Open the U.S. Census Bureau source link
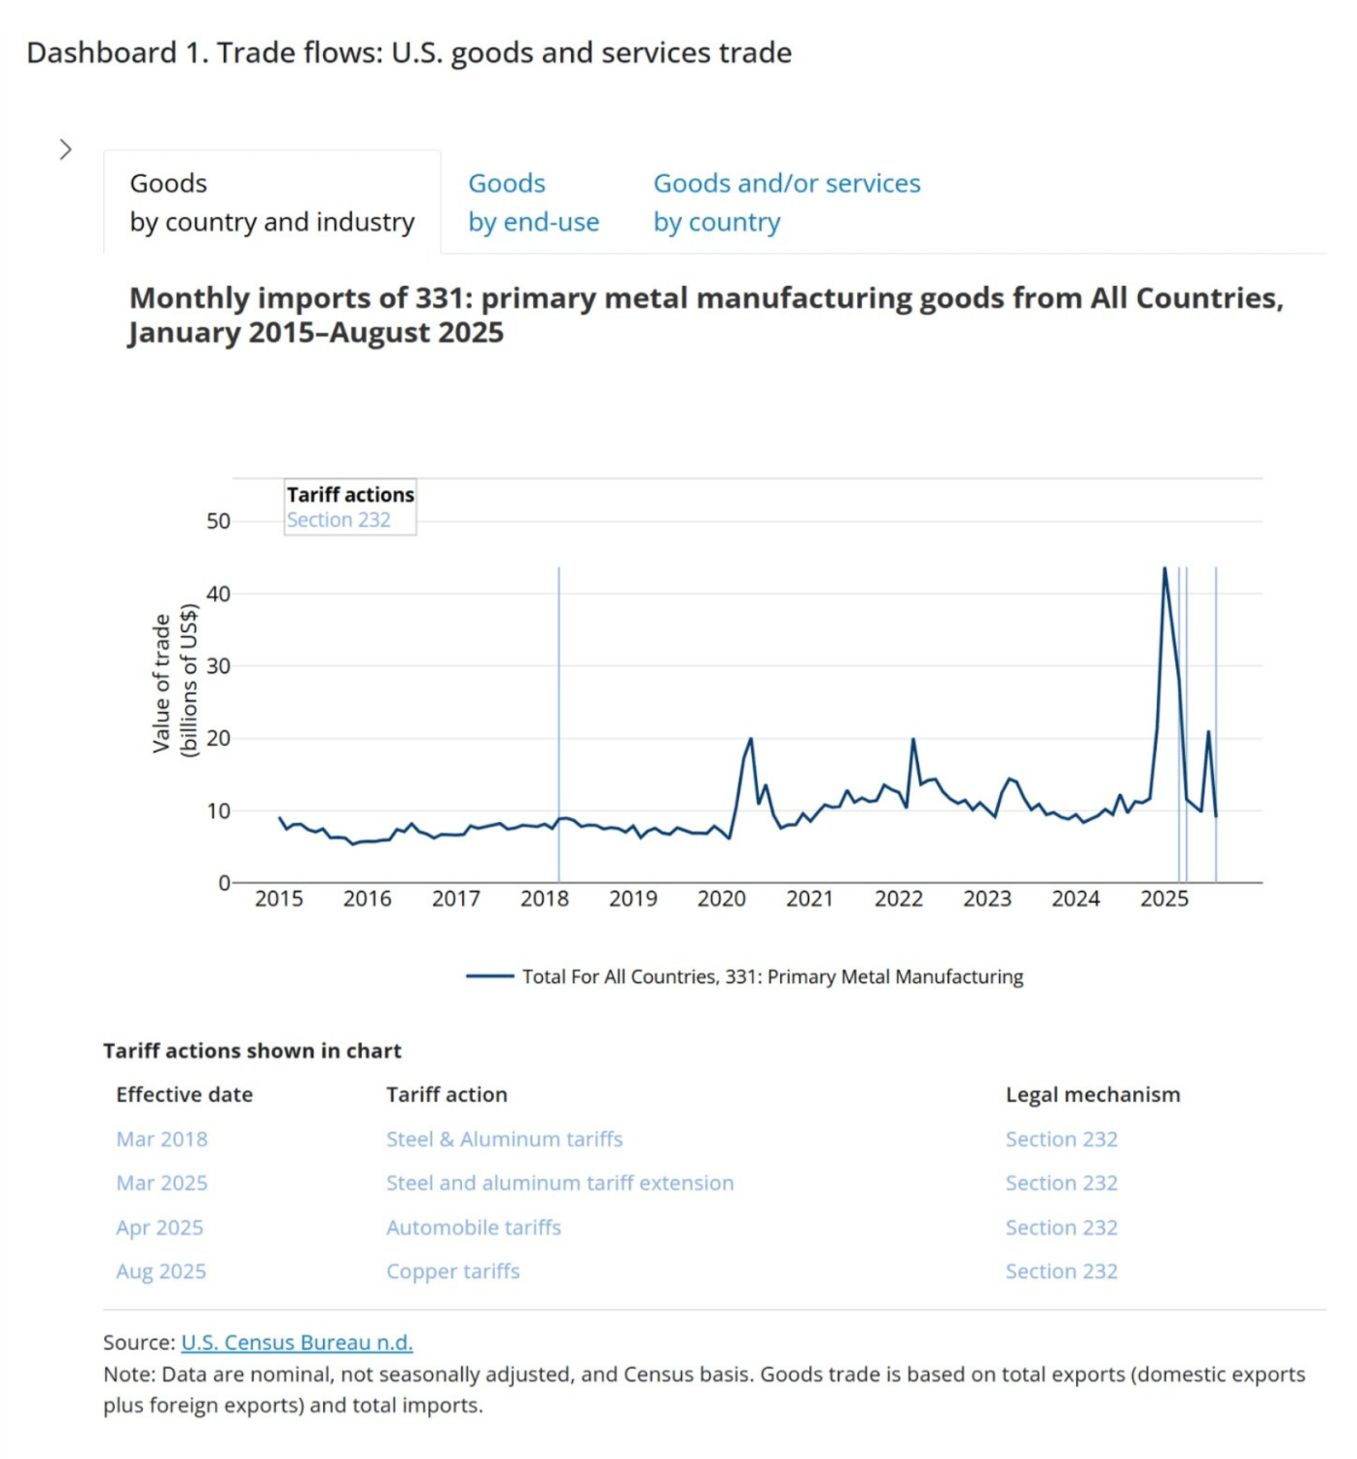Viewport: 1357px width, 1459px height. [296, 1341]
